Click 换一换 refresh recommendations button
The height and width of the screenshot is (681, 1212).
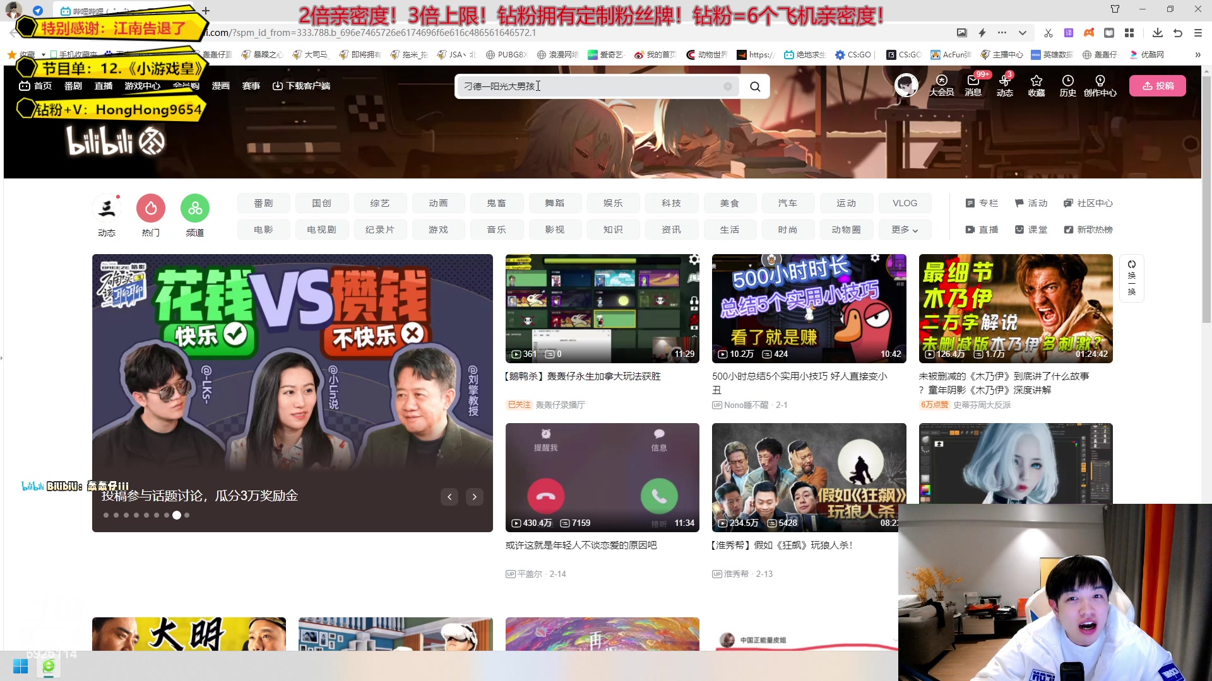(1132, 278)
